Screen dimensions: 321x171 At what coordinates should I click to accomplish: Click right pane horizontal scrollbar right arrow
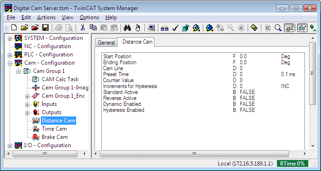304,154
